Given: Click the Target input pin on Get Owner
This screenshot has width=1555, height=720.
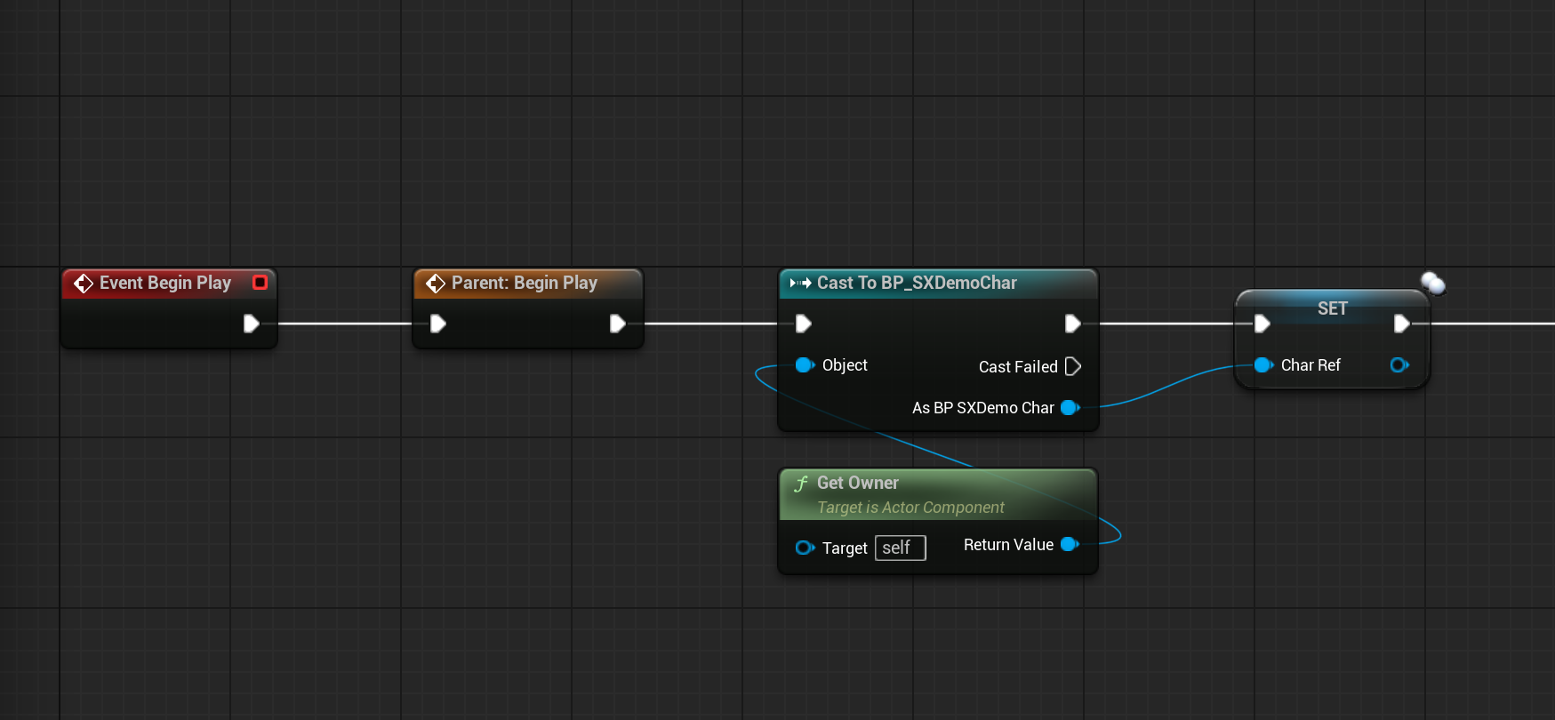Looking at the screenshot, I should 805,548.
